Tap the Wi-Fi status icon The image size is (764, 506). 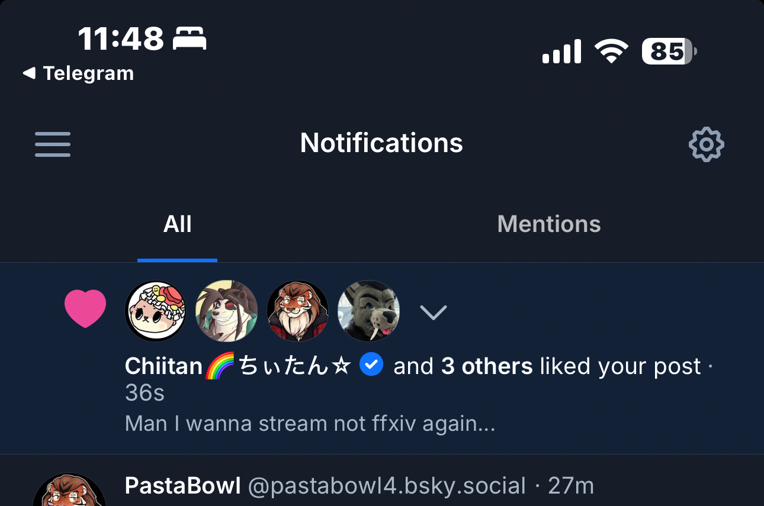[611, 51]
